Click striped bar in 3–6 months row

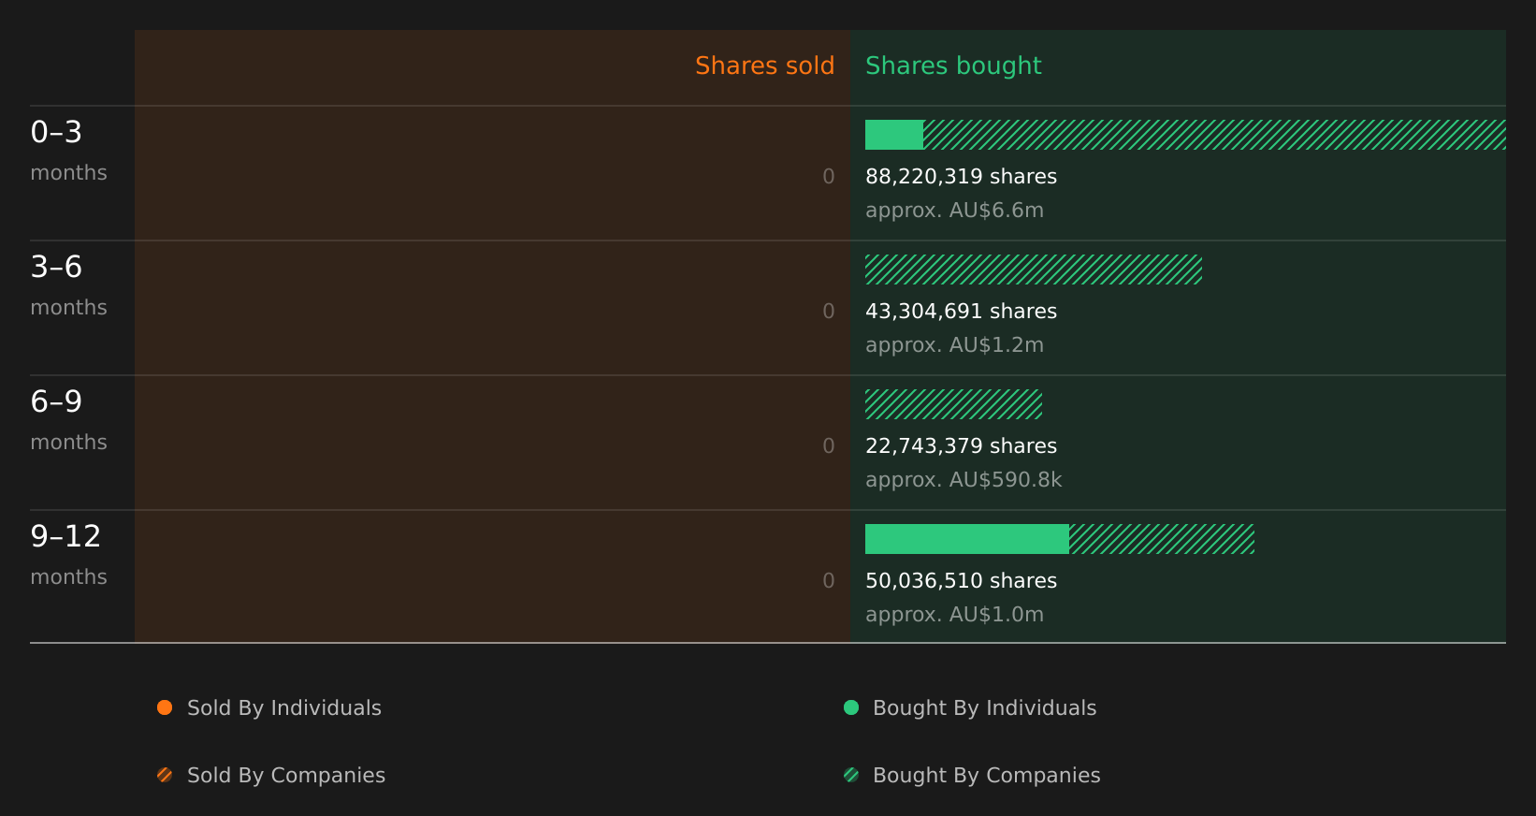(x=1034, y=270)
